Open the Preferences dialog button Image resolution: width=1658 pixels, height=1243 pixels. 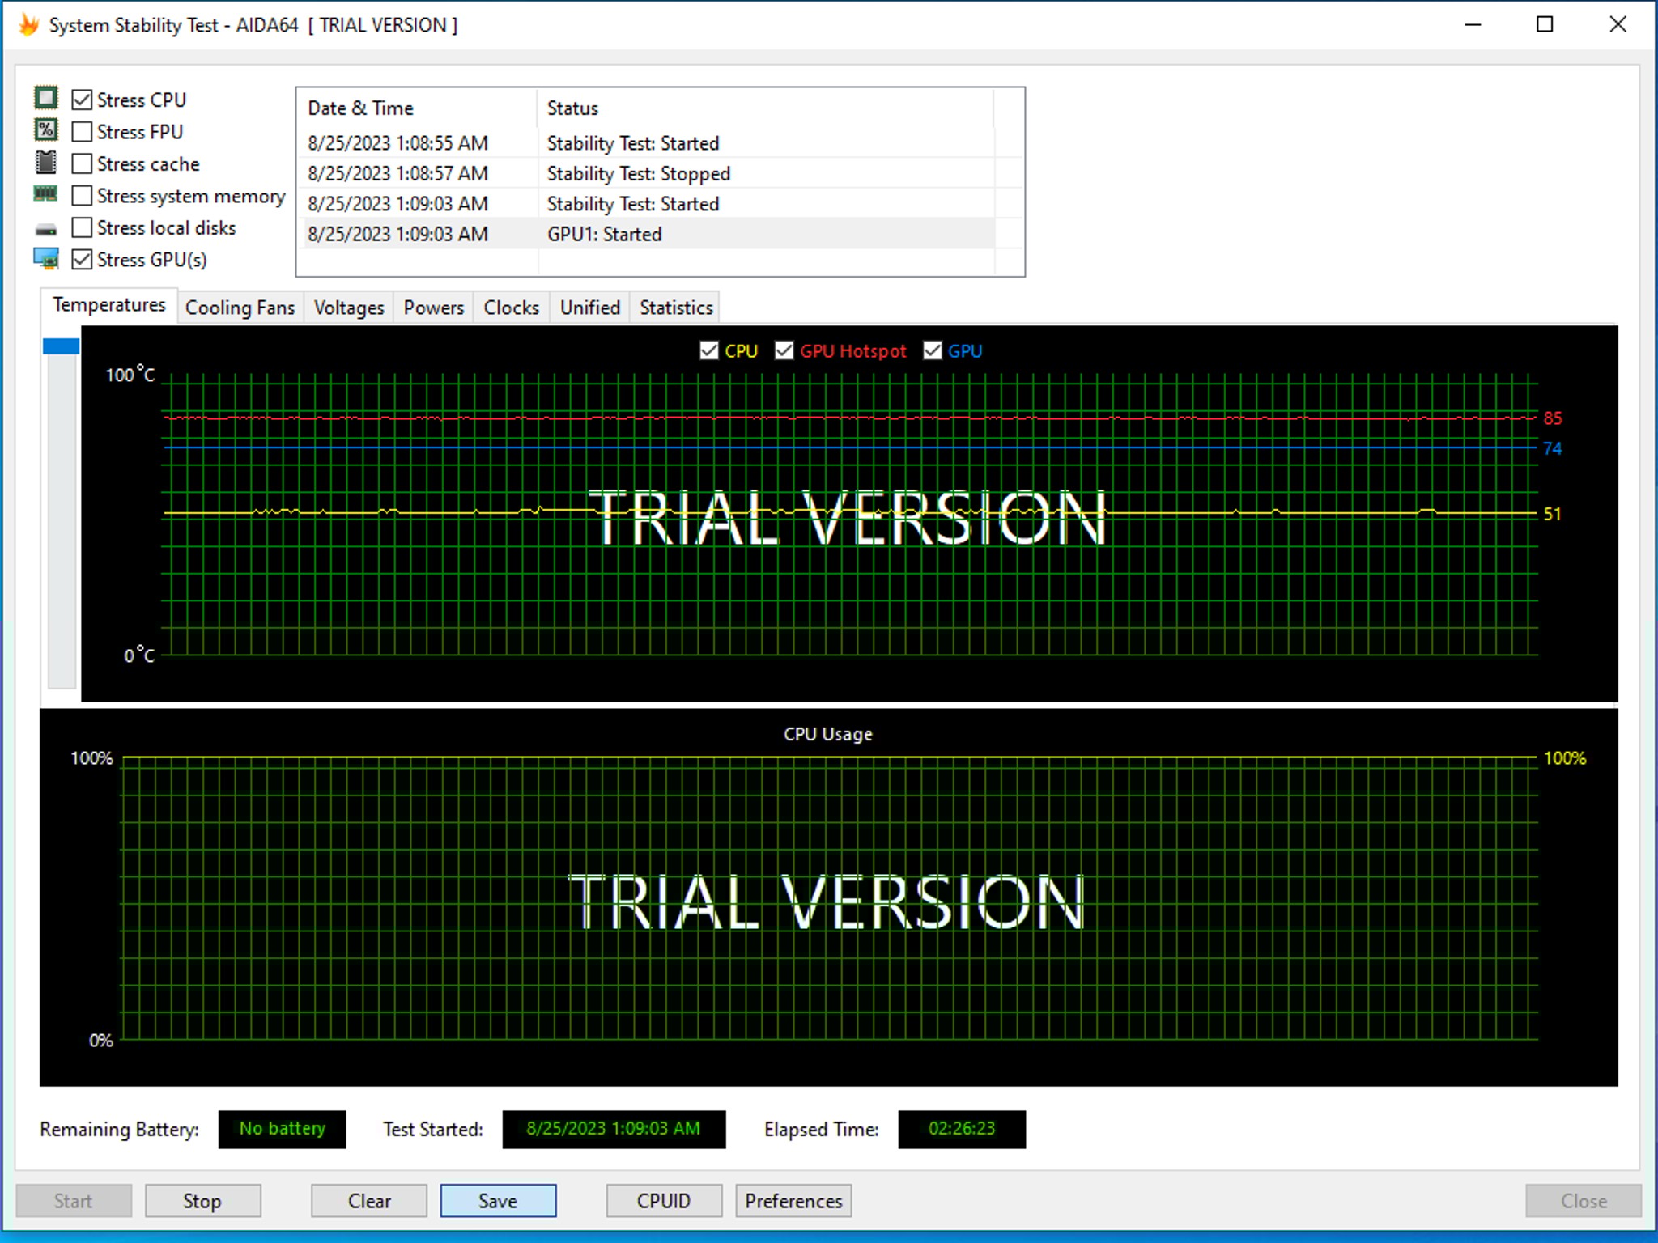(793, 1200)
